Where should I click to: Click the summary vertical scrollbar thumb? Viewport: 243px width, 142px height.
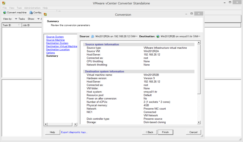[199, 69]
